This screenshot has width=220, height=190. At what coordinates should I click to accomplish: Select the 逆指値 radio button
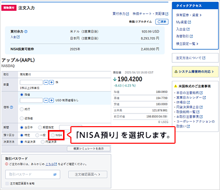(22, 118)
